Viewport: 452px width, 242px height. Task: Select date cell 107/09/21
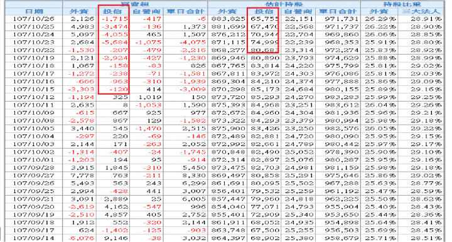[x=33, y=199]
